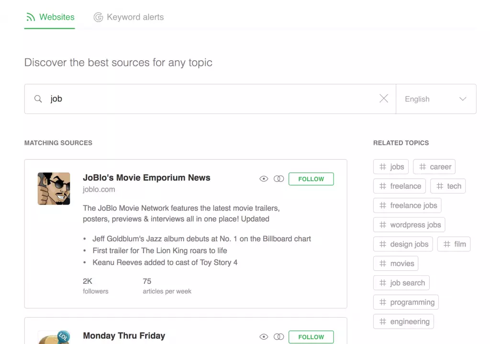Screen dimensions: 490x344
Task: Click the JoBlo Movie Network description text
Action: click(x=181, y=214)
